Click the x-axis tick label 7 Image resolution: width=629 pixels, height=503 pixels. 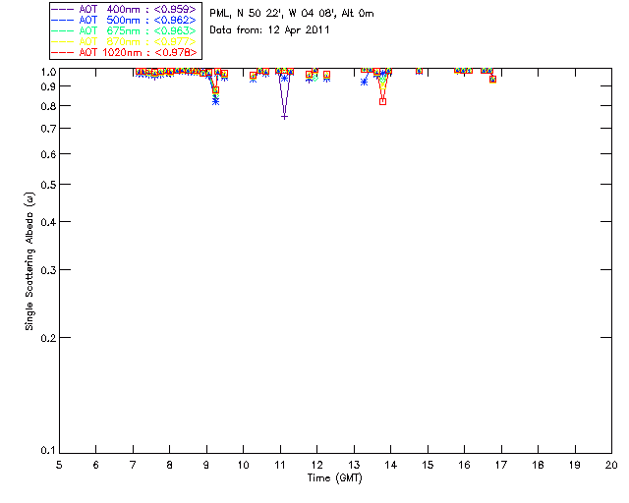point(133,465)
